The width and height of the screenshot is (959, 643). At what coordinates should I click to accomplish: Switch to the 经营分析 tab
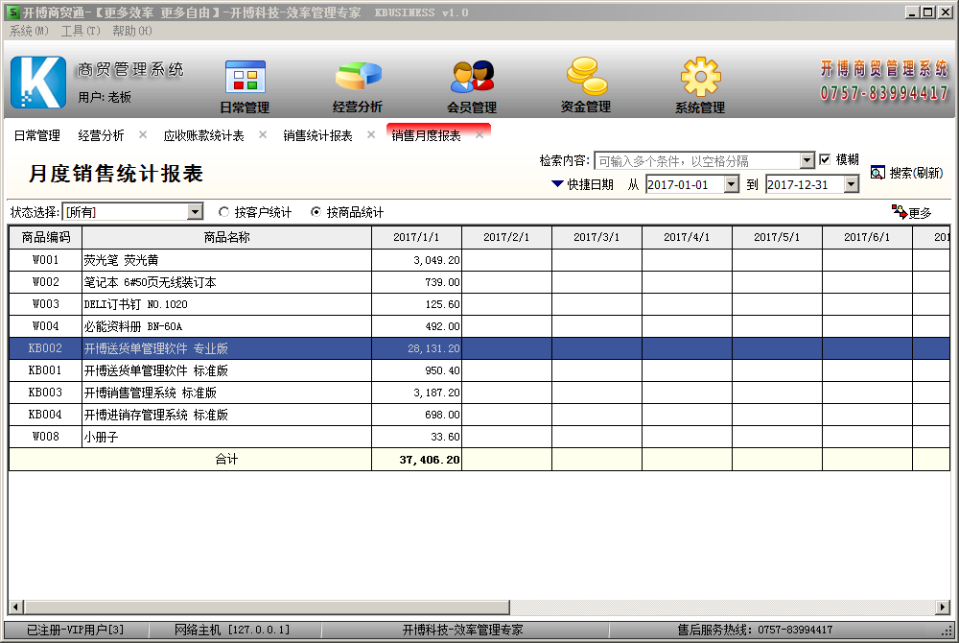tap(101, 135)
